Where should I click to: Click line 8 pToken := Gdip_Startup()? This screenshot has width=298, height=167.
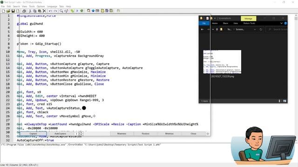(x=39, y=44)
